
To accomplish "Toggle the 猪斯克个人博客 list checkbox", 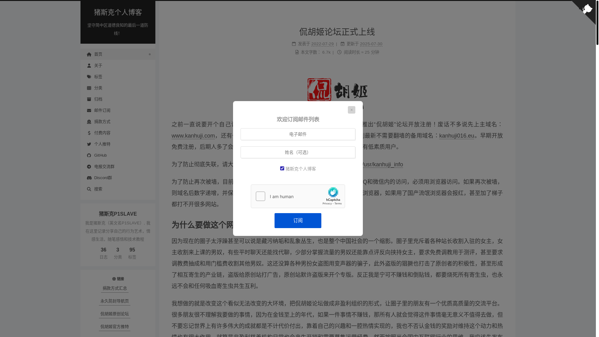I will pos(282,168).
